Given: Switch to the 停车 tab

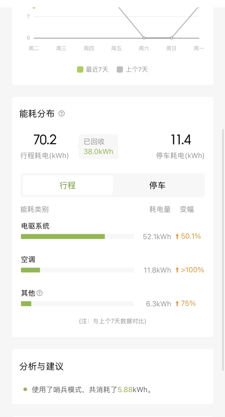Looking at the screenshot, I should click(x=157, y=185).
